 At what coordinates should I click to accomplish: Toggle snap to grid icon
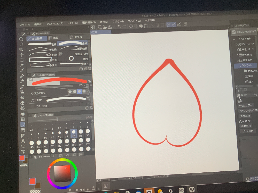pos(179,24)
